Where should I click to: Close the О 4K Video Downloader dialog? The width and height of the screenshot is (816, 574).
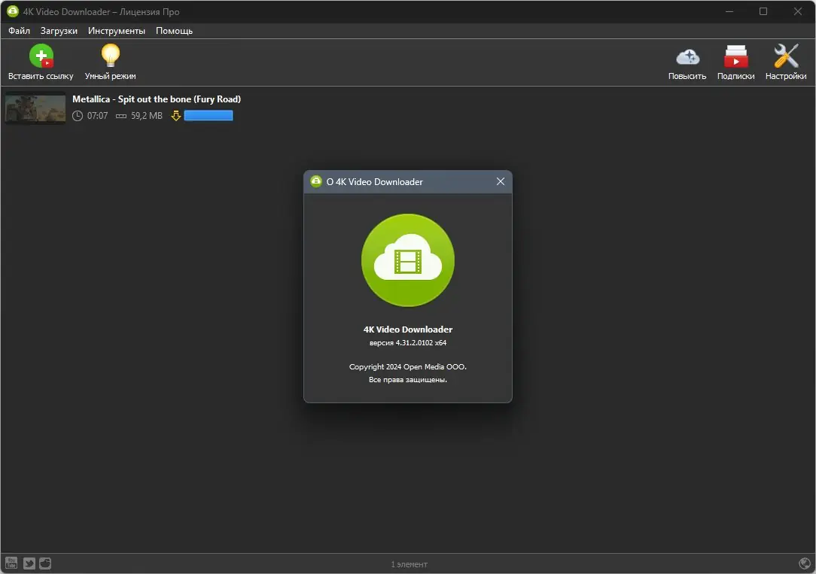click(x=501, y=181)
